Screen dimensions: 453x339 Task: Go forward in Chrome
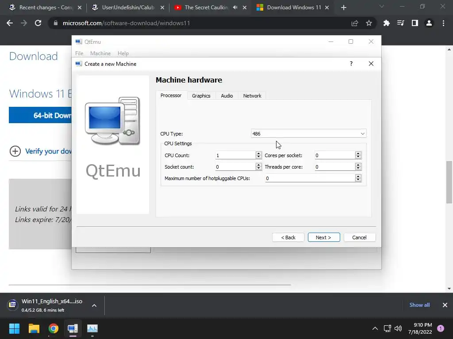coord(24,23)
